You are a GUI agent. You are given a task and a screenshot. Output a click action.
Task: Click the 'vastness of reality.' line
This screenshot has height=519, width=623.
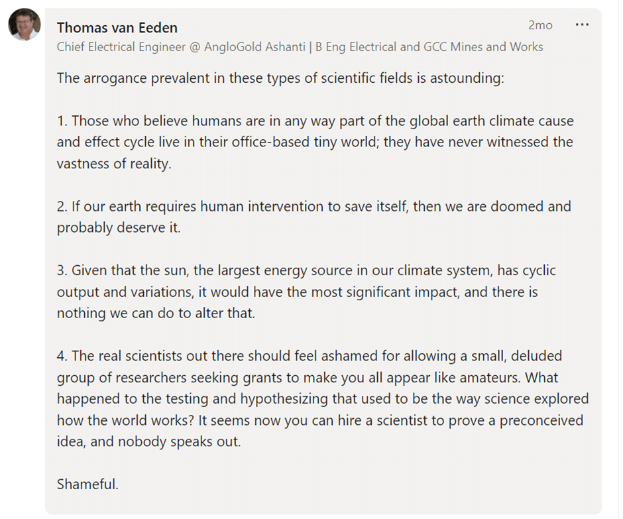(114, 164)
